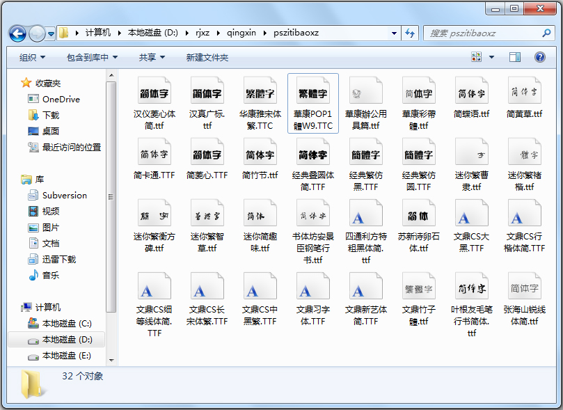Open the help question mark icon
The image size is (563, 410).
[x=539, y=57]
